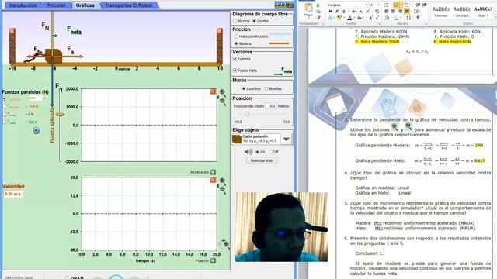This screenshot has height=279, width=497.
Task: Turn sound Off via radio button
Action: [x=271, y=152]
